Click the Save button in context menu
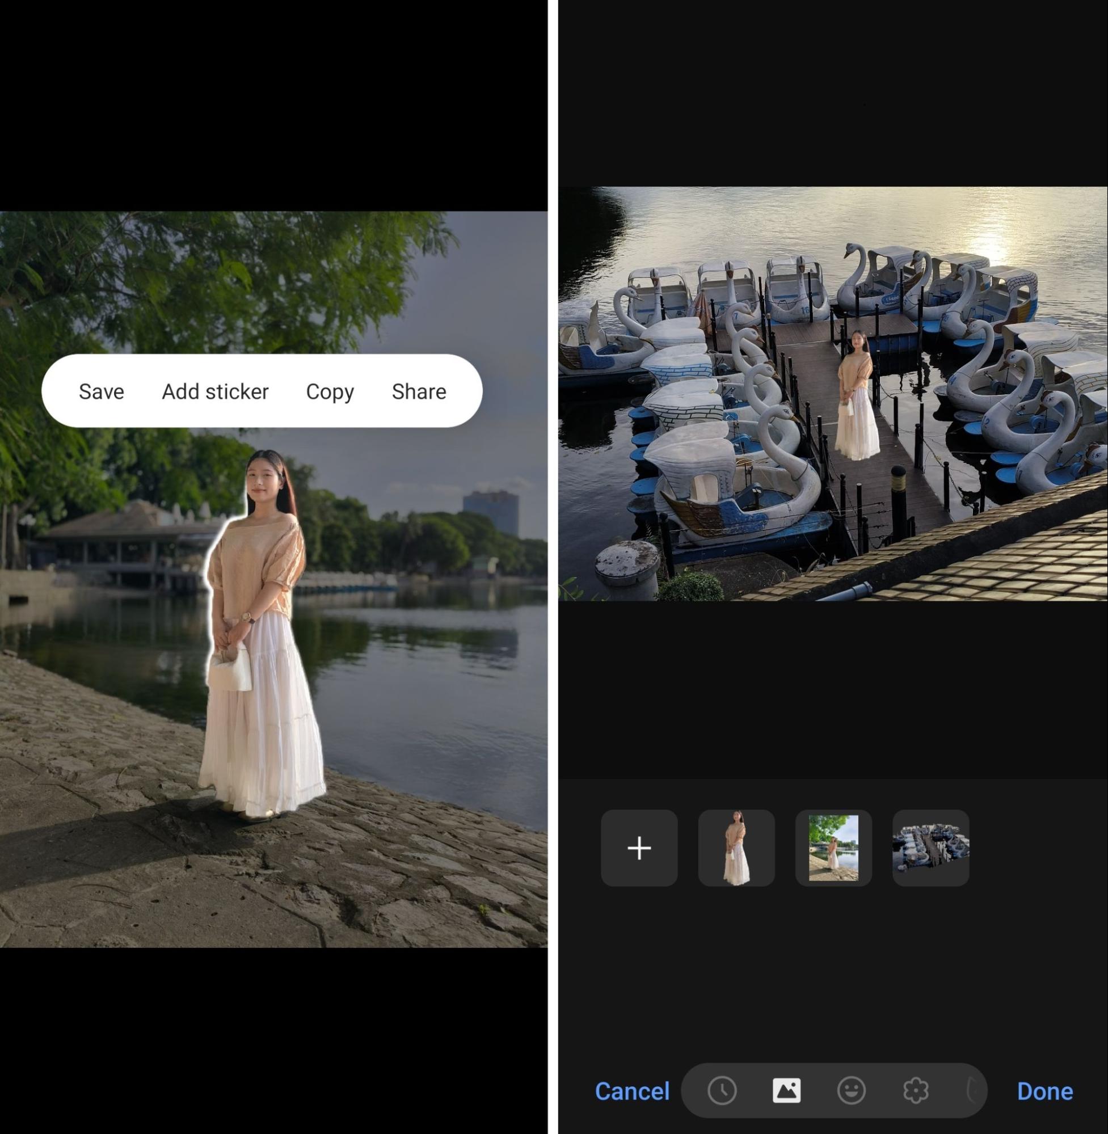 pos(102,390)
